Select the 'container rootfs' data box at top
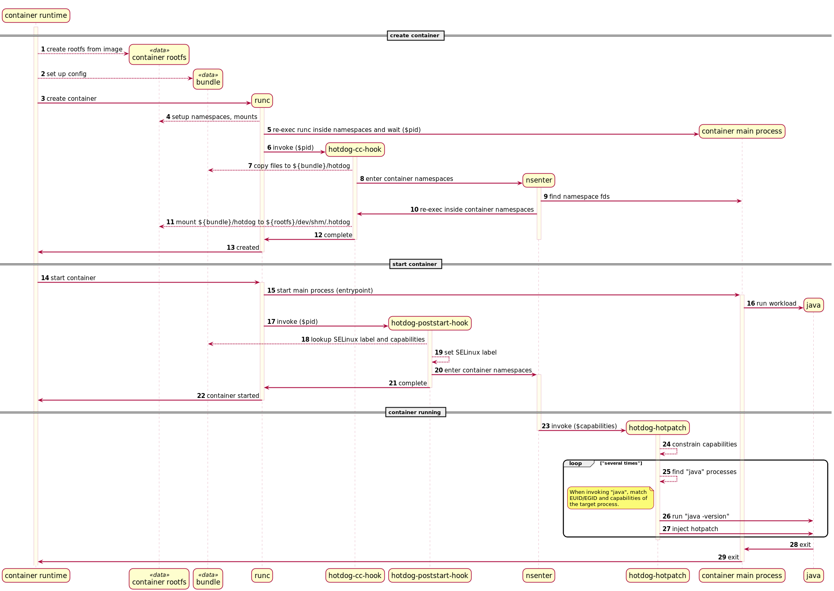 (159, 54)
